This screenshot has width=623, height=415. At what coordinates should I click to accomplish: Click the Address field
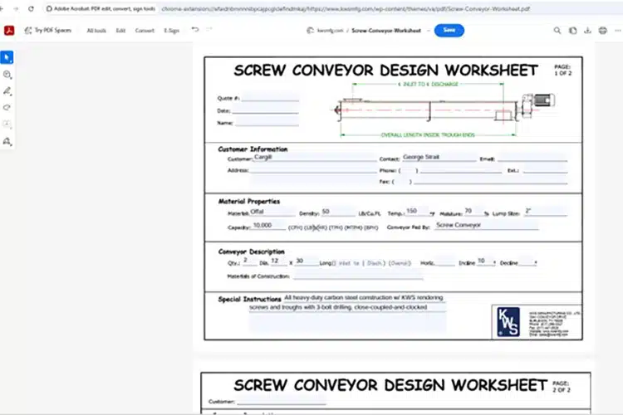313,169
